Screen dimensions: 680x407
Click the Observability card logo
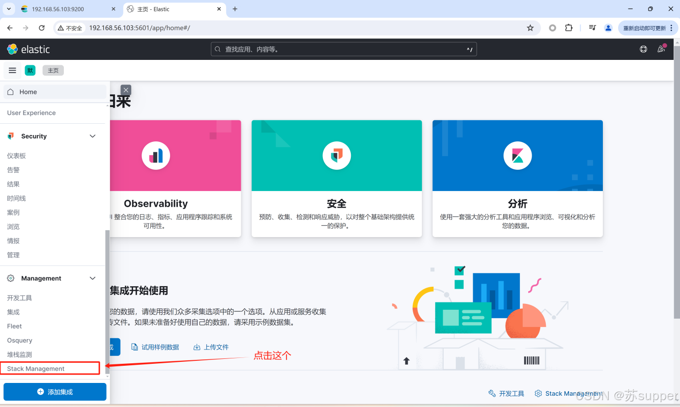156,156
